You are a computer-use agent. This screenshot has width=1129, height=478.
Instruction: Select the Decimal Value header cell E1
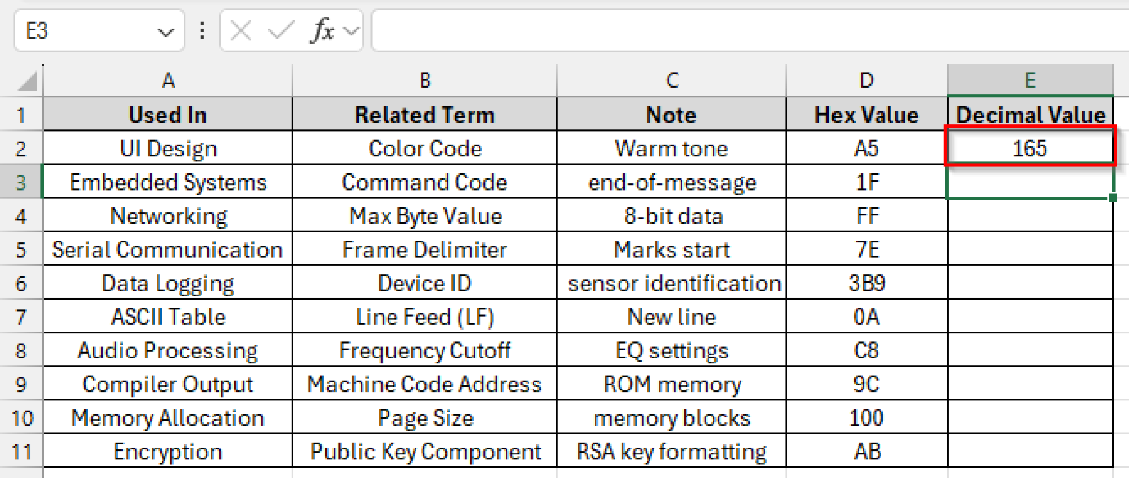1030,115
